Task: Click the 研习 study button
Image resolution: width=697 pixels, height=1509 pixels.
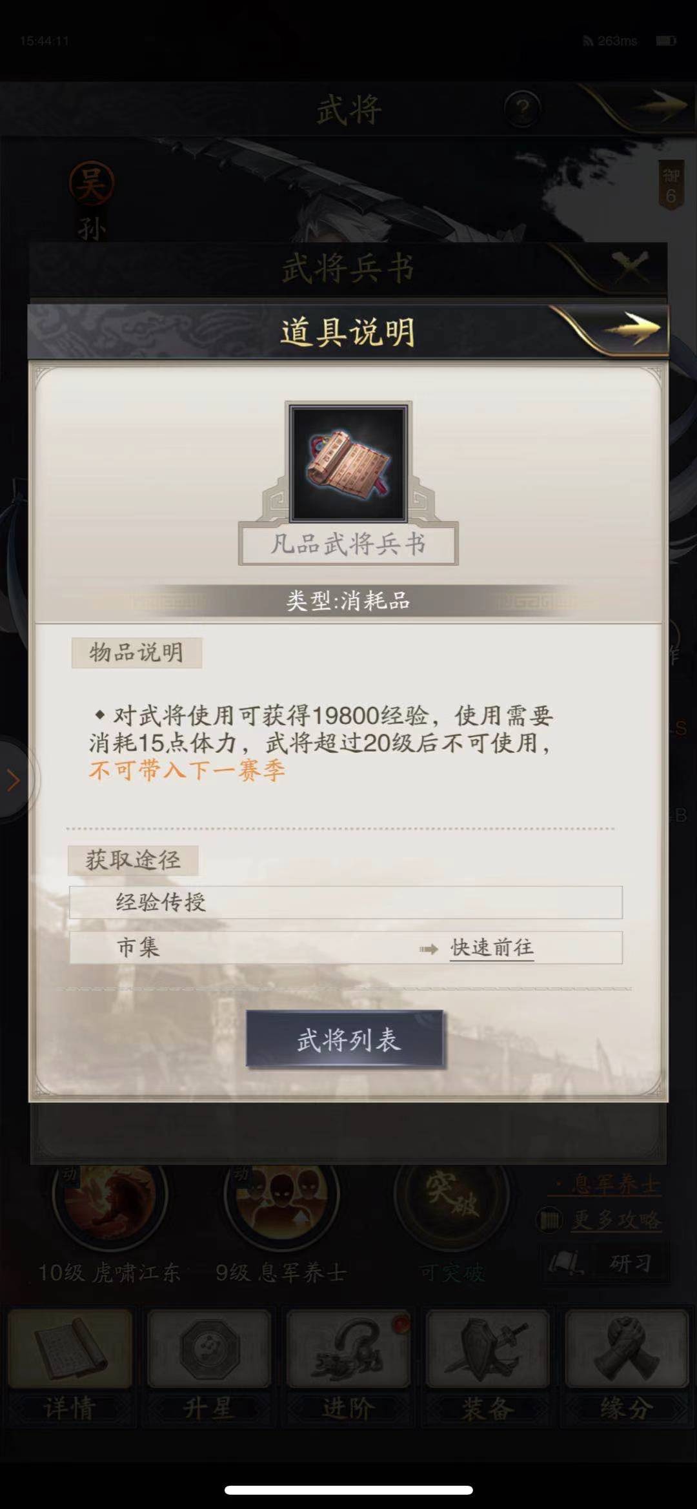Action: point(605,1262)
